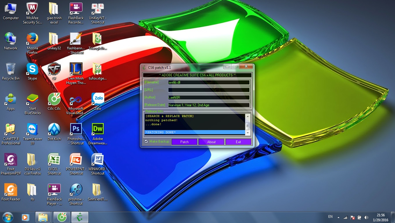Select the Recycle Bin
Viewport: 395px width, 223px height.
tap(11, 72)
